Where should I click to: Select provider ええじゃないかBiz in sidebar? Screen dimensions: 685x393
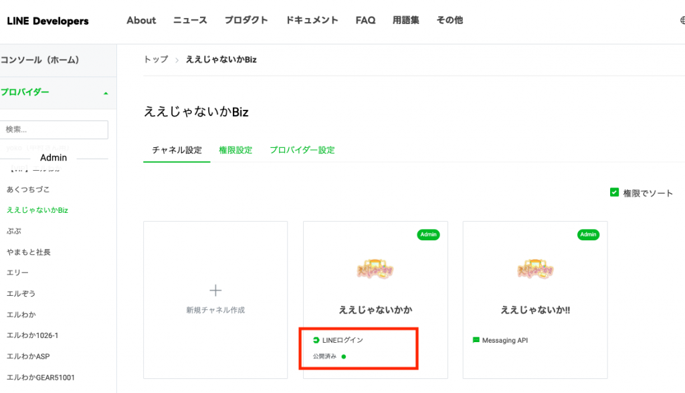[37, 210]
